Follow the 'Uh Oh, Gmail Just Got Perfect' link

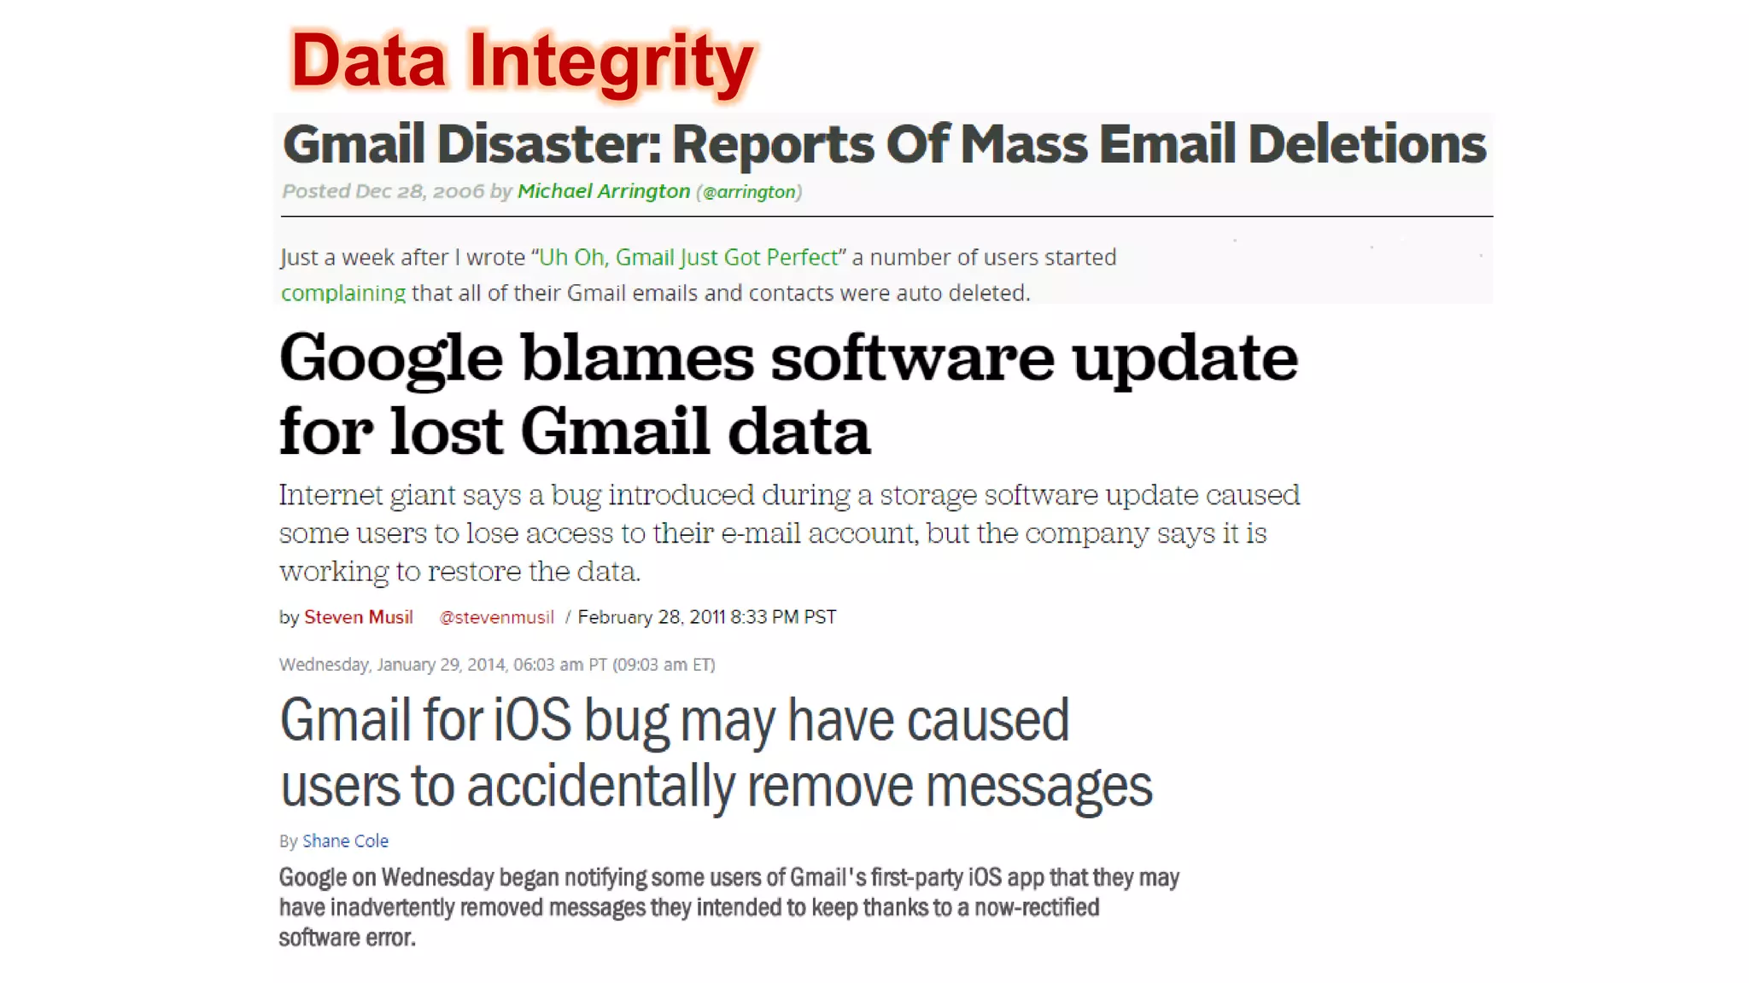click(688, 258)
